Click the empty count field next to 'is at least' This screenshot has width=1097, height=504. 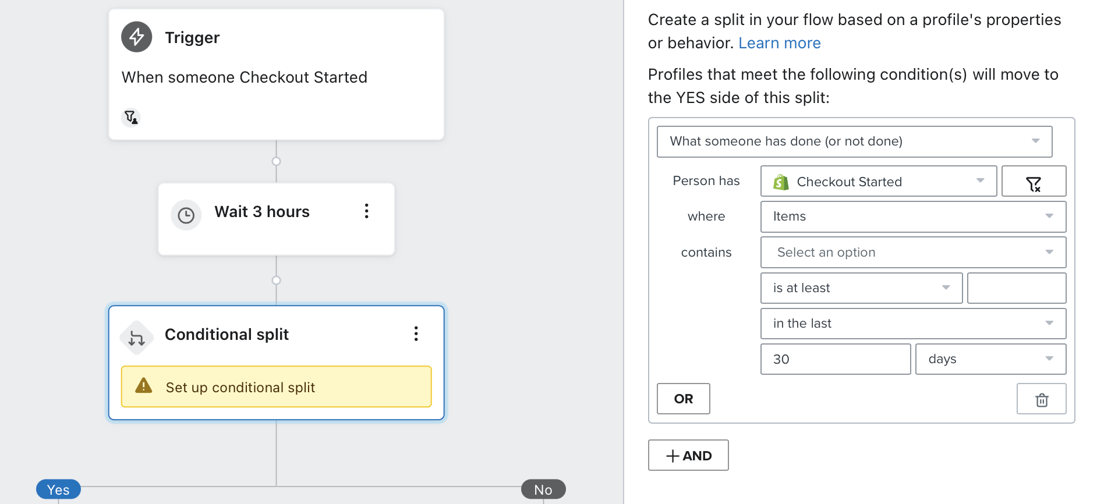pos(1017,288)
